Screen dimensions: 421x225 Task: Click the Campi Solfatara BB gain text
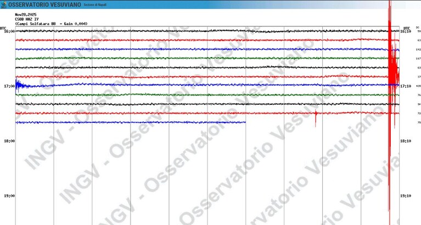tap(51, 24)
